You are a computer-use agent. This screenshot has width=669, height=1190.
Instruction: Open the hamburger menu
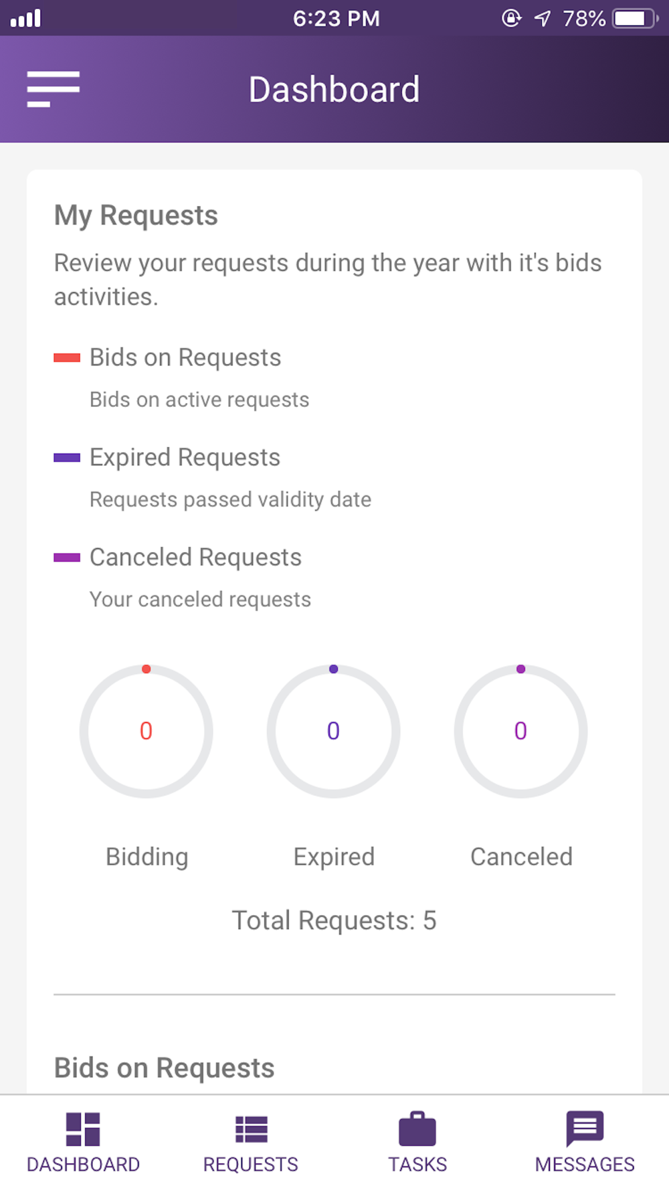tap(53, 89)
